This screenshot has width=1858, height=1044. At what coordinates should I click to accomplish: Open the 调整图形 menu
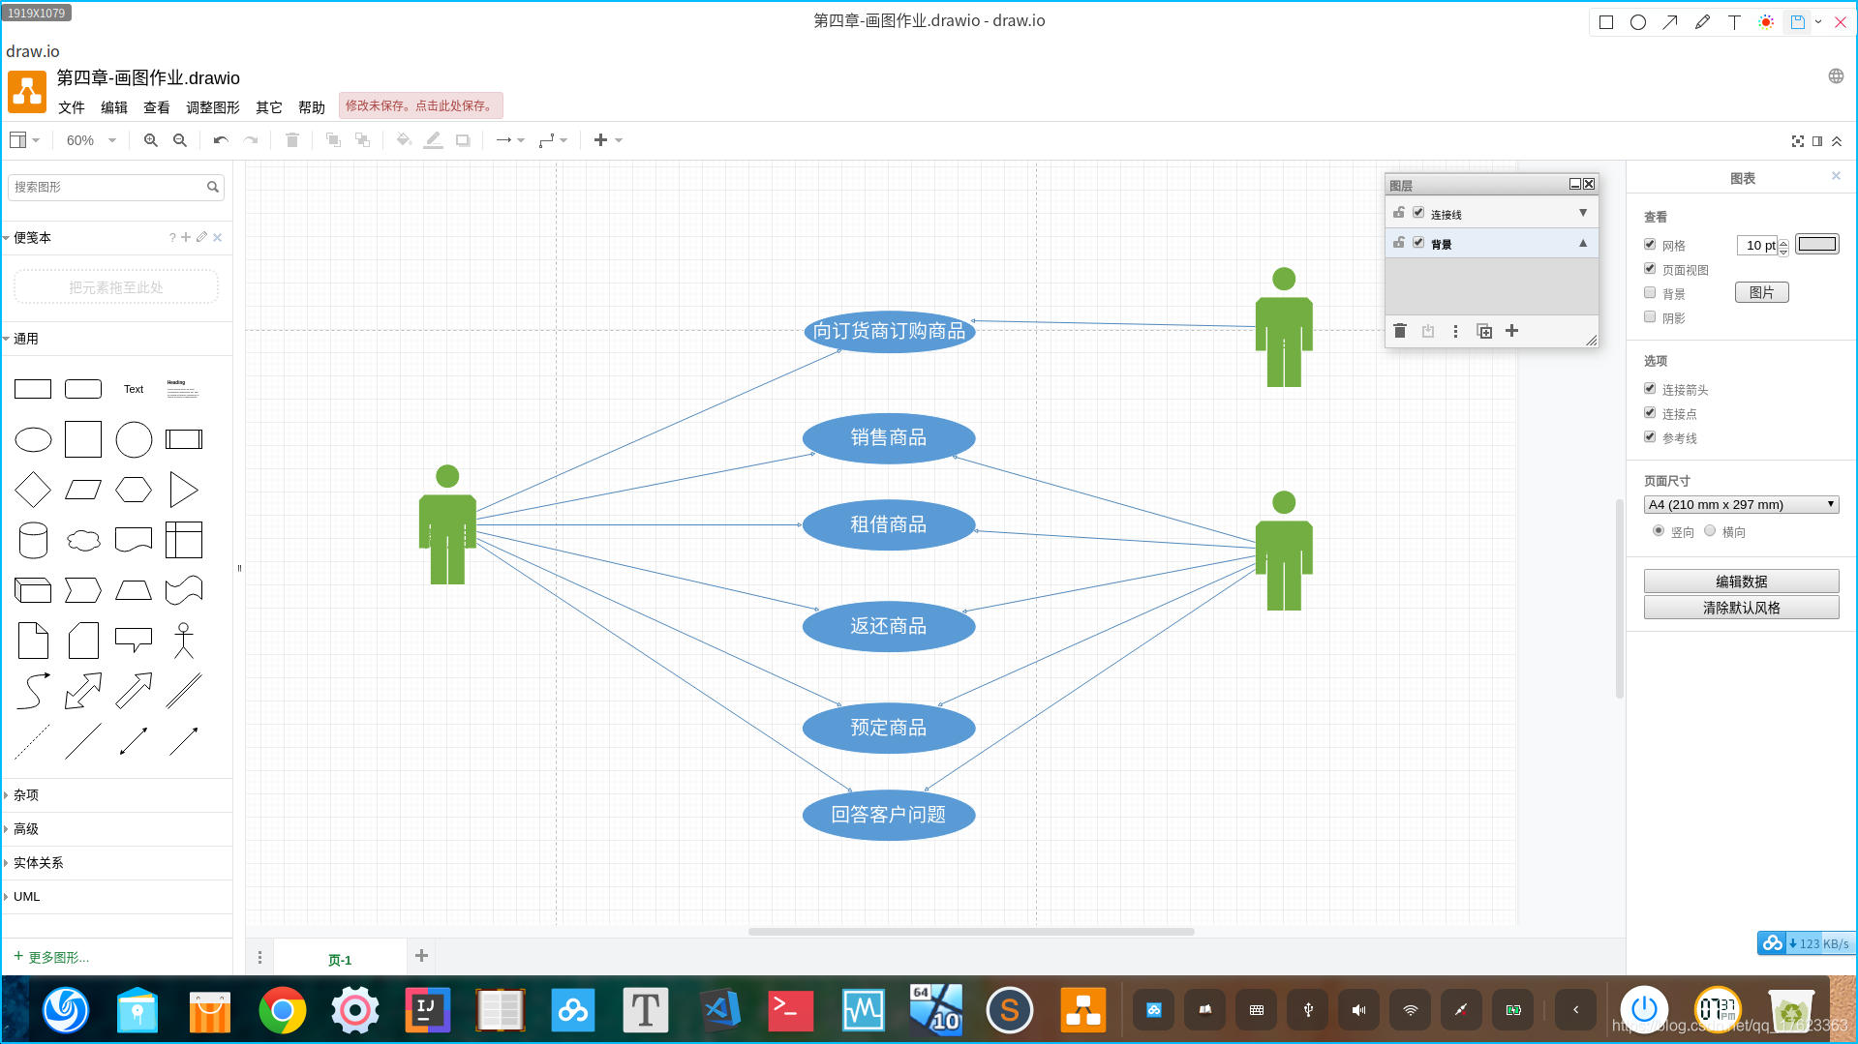[213, 107]
